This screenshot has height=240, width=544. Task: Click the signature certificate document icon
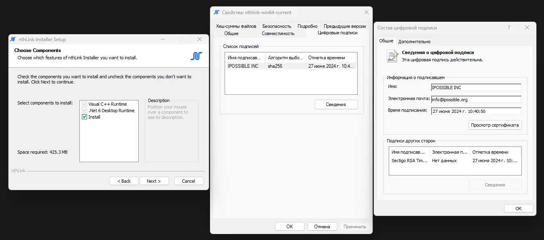(392, 56)
